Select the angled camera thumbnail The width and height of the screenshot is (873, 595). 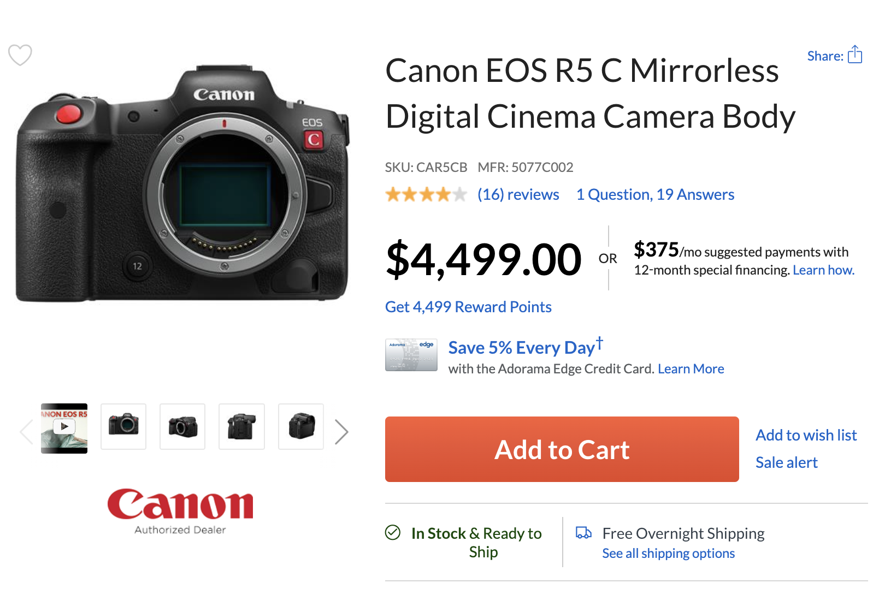point(182,426)
